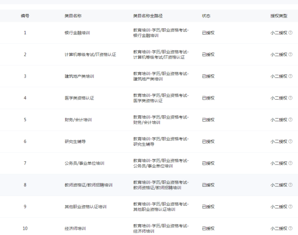Click help icon beside 小二授权 in row 2
This screenshot has height=235, width=298.
[290, 54]
